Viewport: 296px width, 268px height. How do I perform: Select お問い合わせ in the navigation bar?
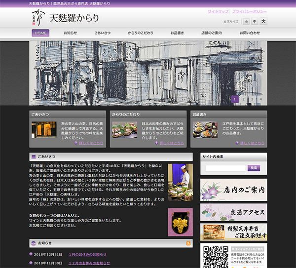click(250, 33)
